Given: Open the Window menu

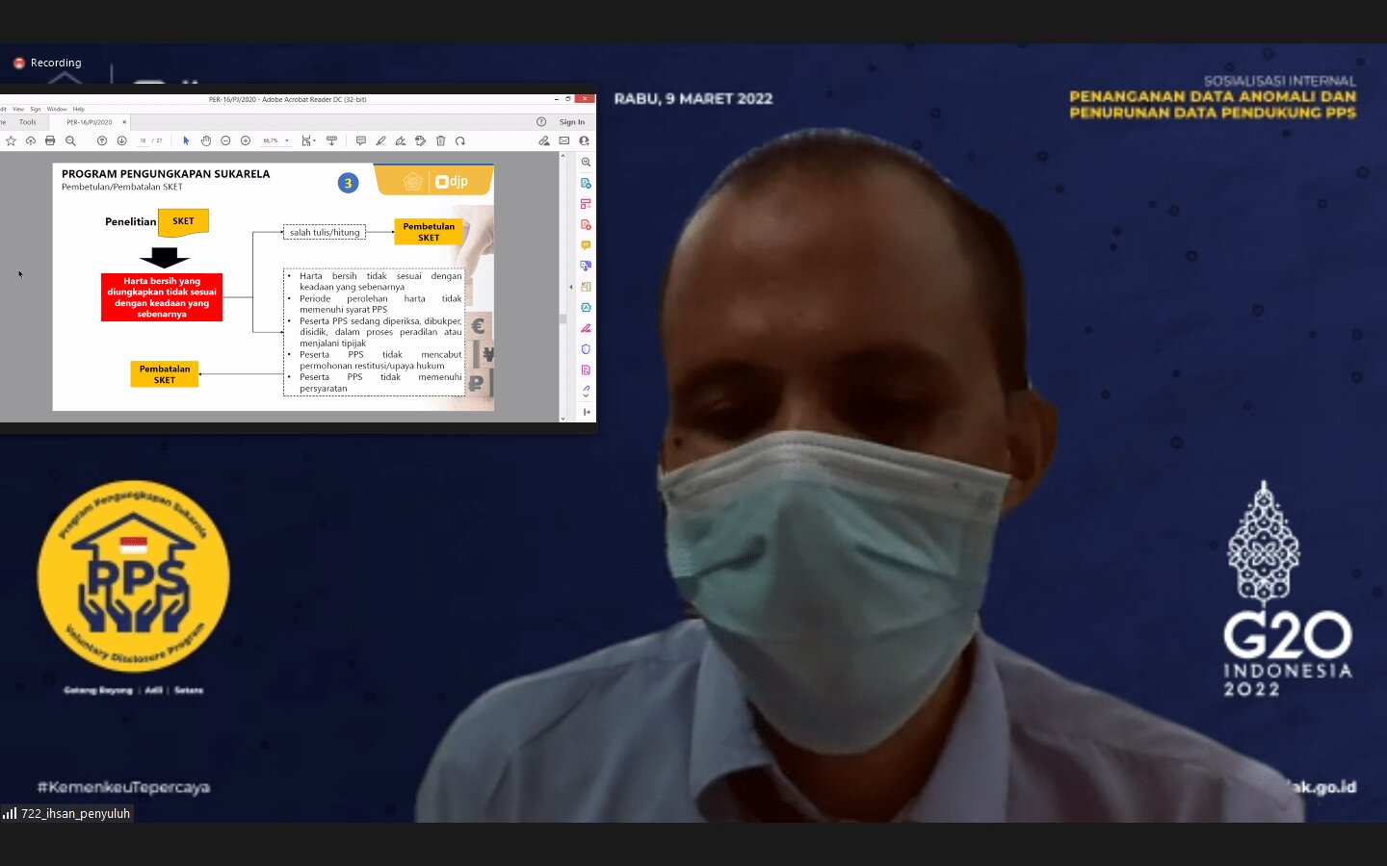Looking at the screenshot, I should [57, 109].
